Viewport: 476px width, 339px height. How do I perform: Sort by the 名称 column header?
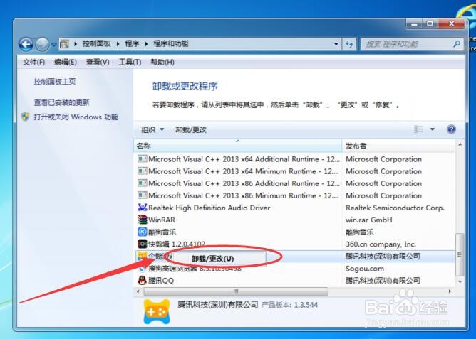[238, 146]
